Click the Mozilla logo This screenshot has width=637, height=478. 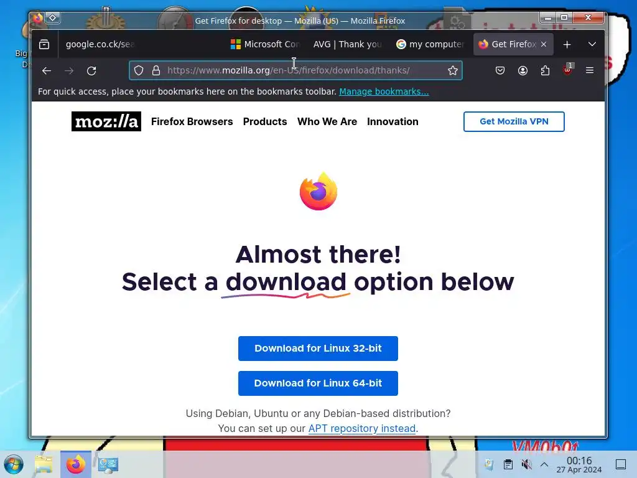point(106,121)
